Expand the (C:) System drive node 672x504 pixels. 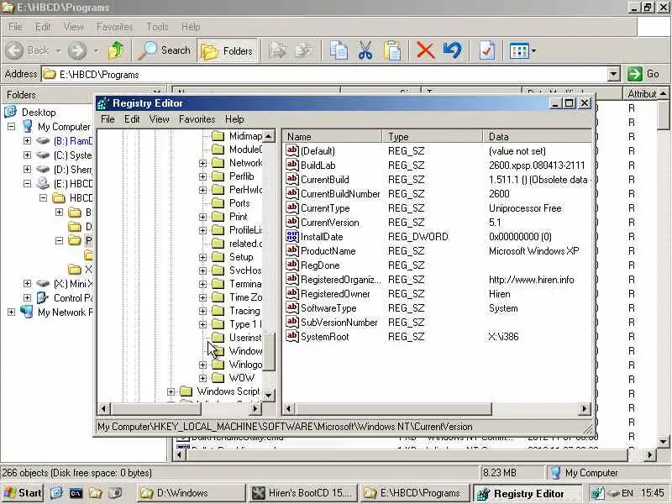(x=27, y=155)
